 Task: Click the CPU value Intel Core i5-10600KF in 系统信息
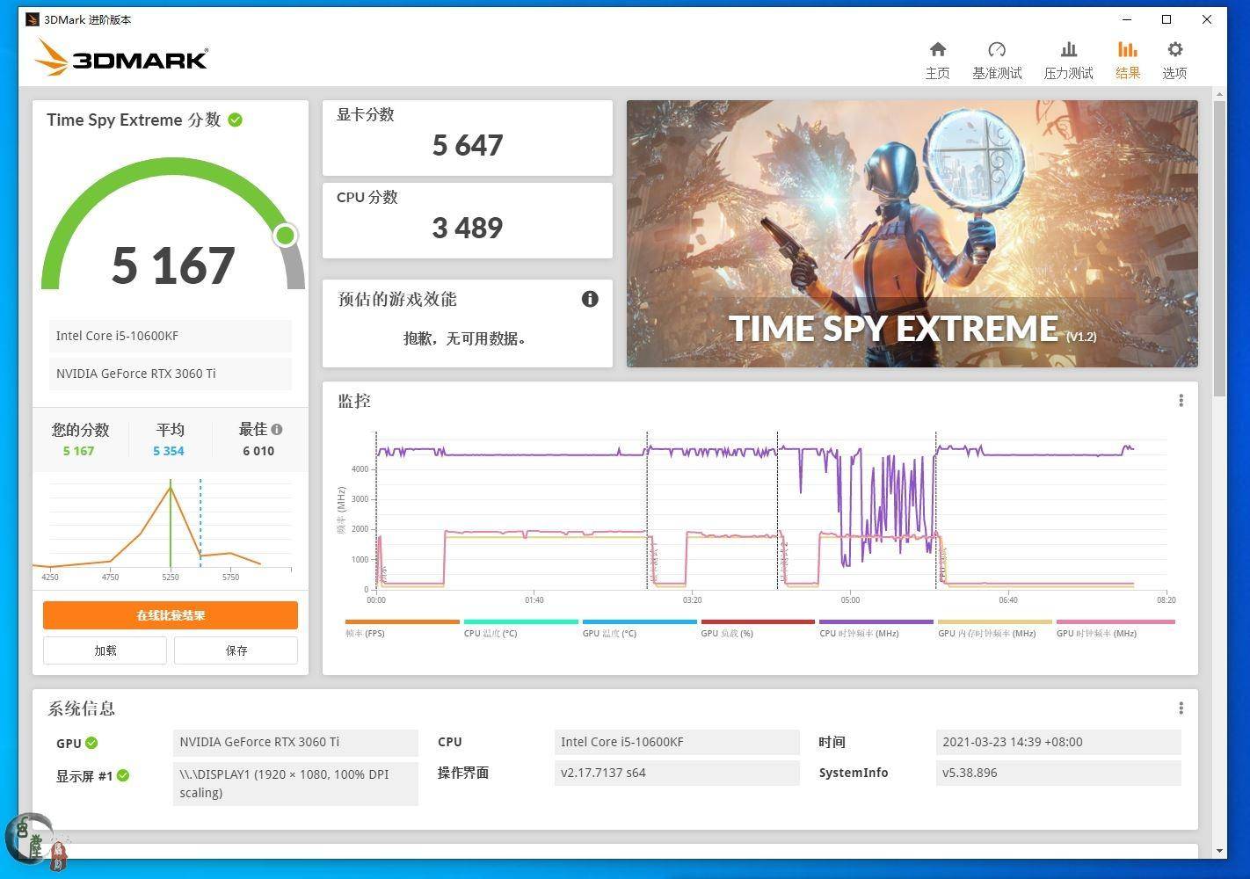point(677,742)
